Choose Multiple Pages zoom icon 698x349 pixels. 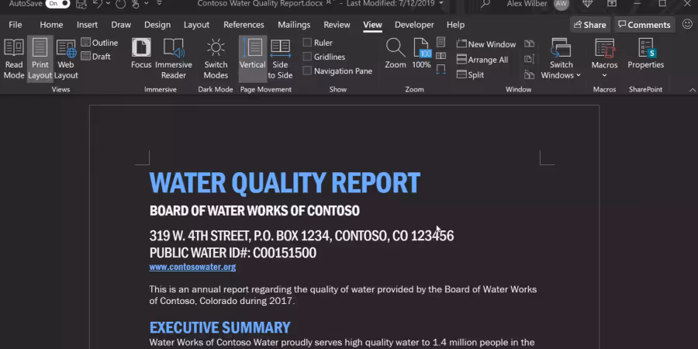pos(441,56)
